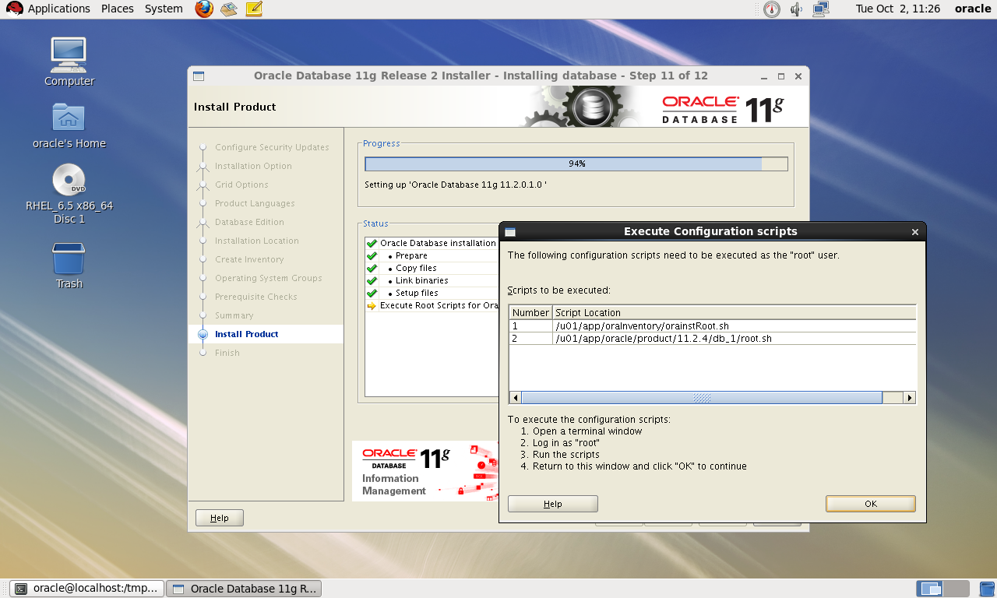Click Help in the configuration scripts dialog
This screenshot has height=598, width=997.
click(x=553, y=504)
